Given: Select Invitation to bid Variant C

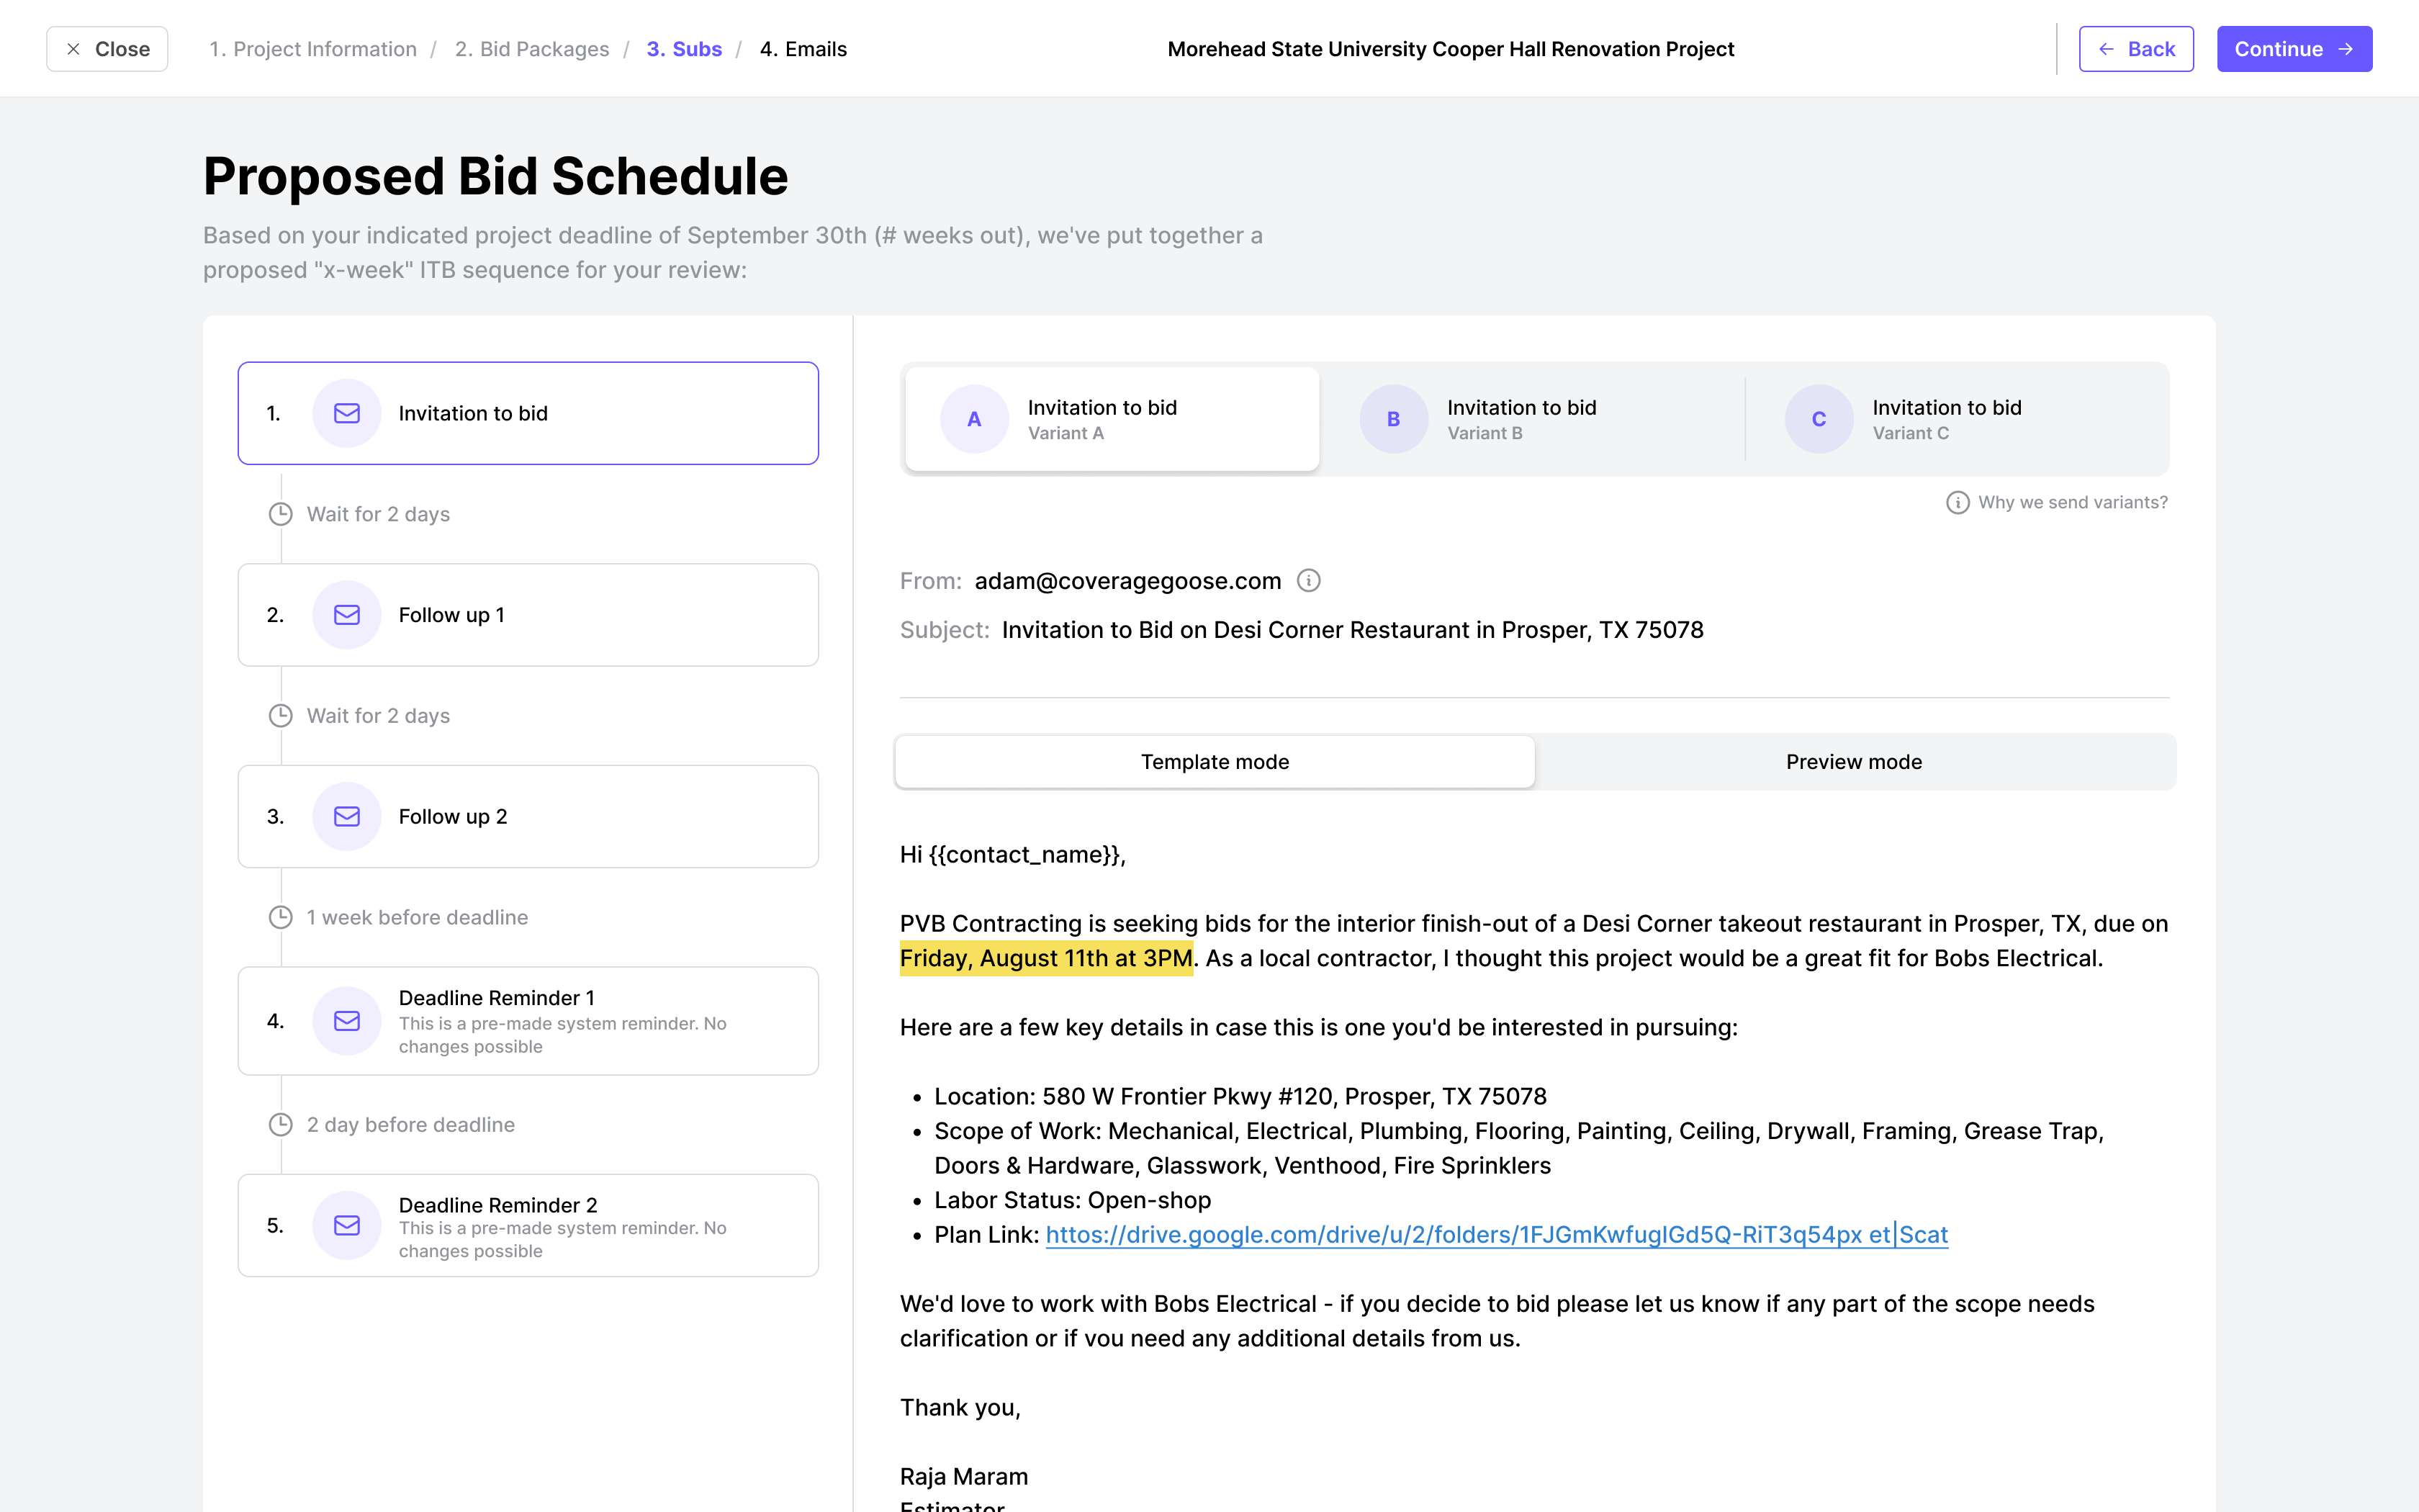Looking at the screenshot, I should point(1945,419).
